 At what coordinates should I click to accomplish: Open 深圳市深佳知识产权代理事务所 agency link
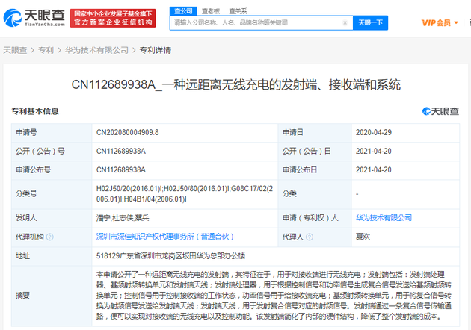point(165,237)
